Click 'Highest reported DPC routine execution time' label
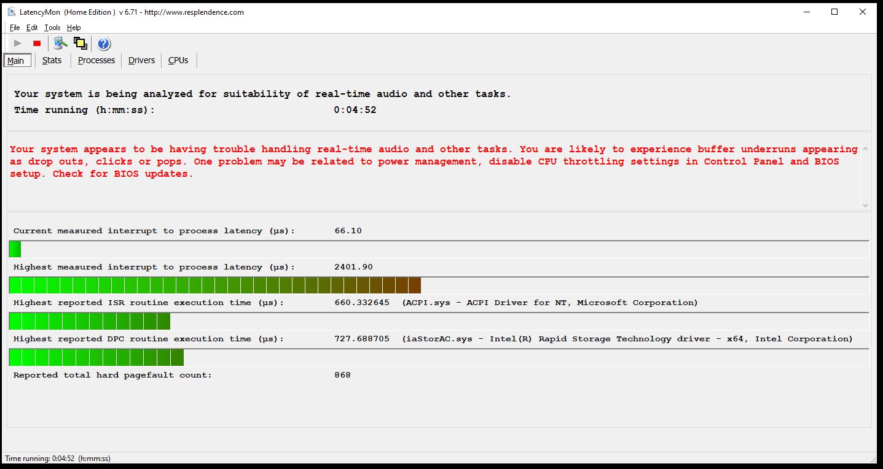 (149, 339)
